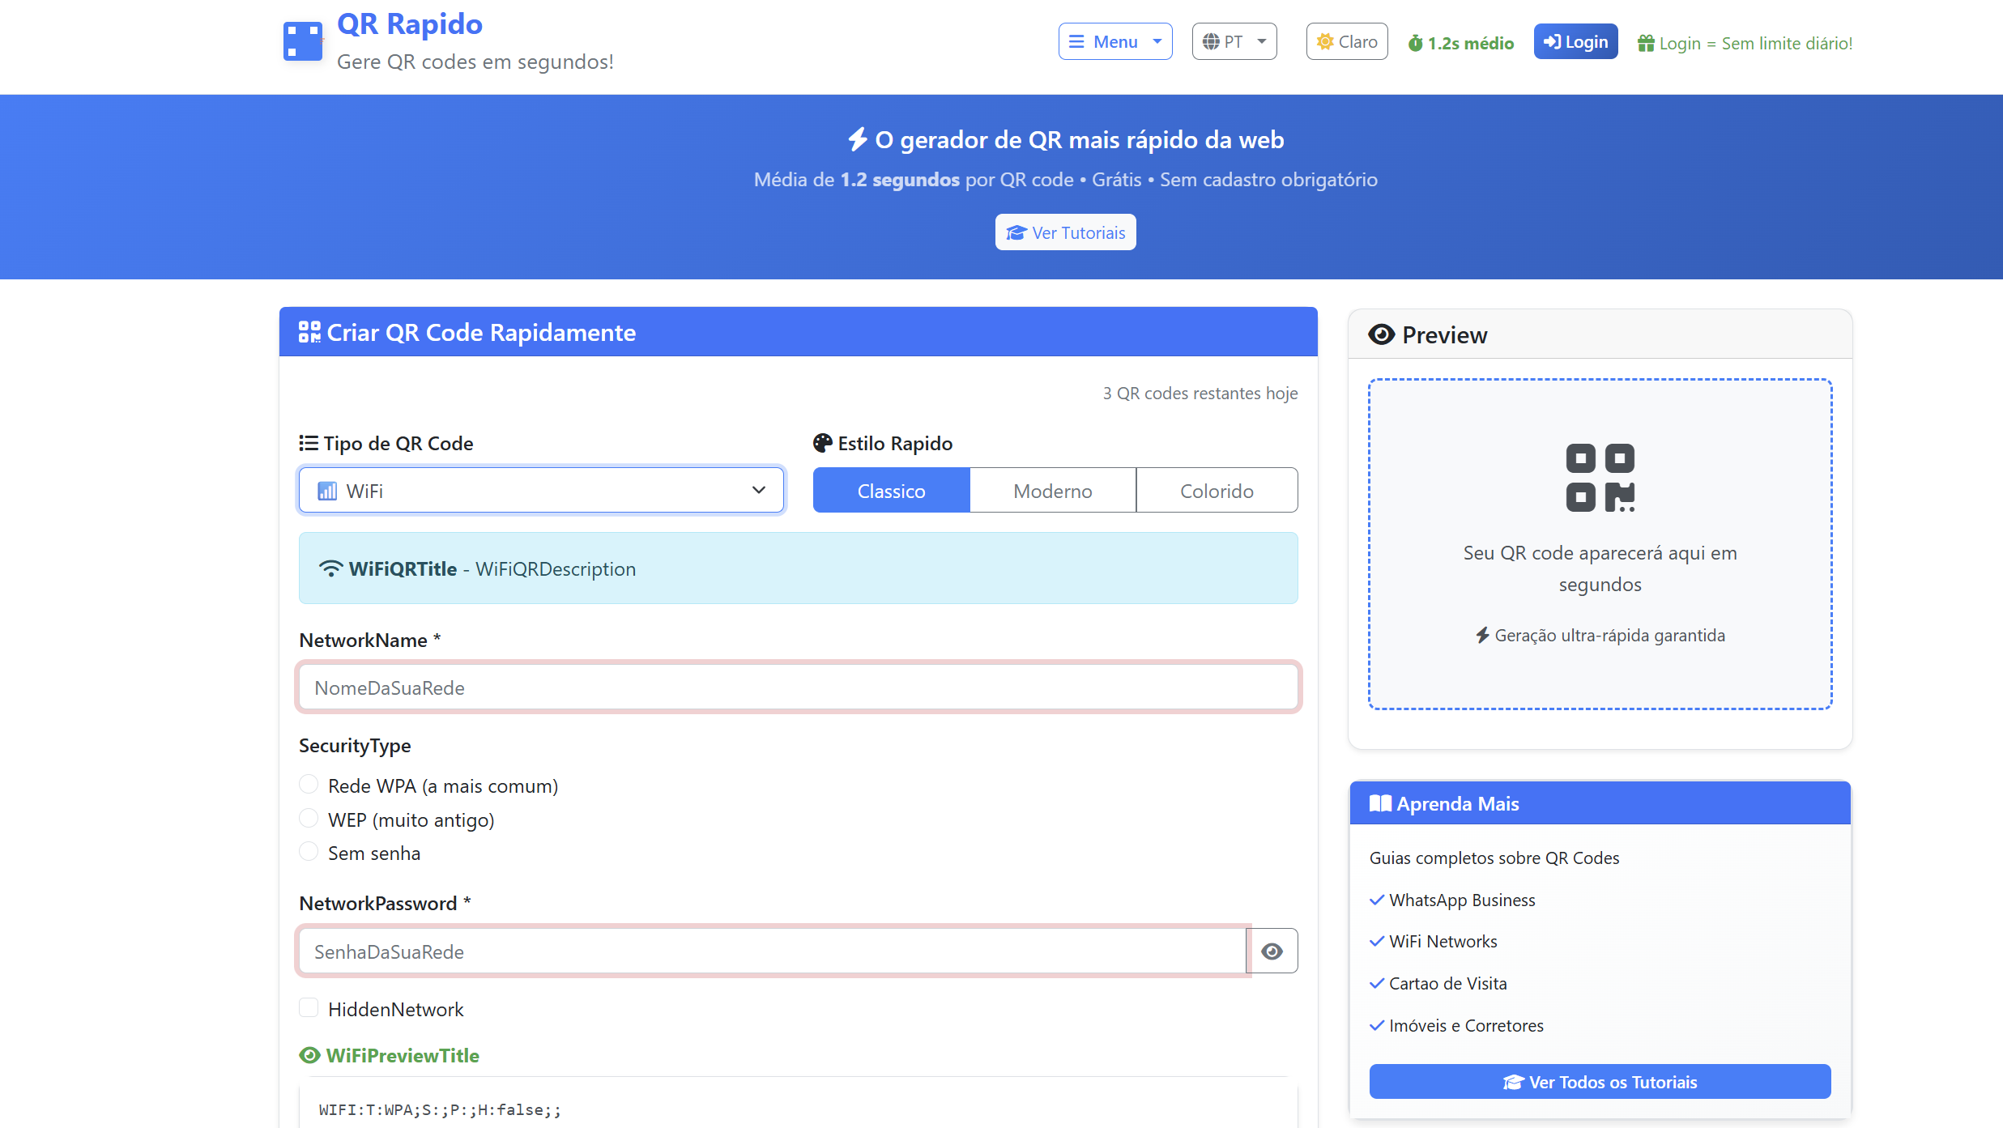Click the large QR placeholder icon in Preview

click(x=1600, y=478)
